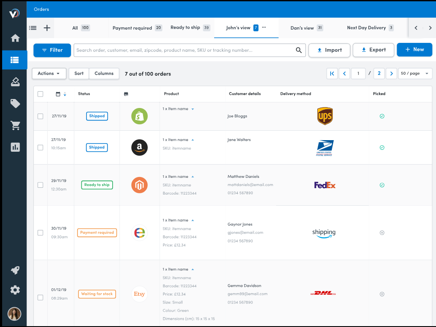Collapse Gemma Davidson item details
The width and height of the screenshot is (436, 327).
click(193, 270)
